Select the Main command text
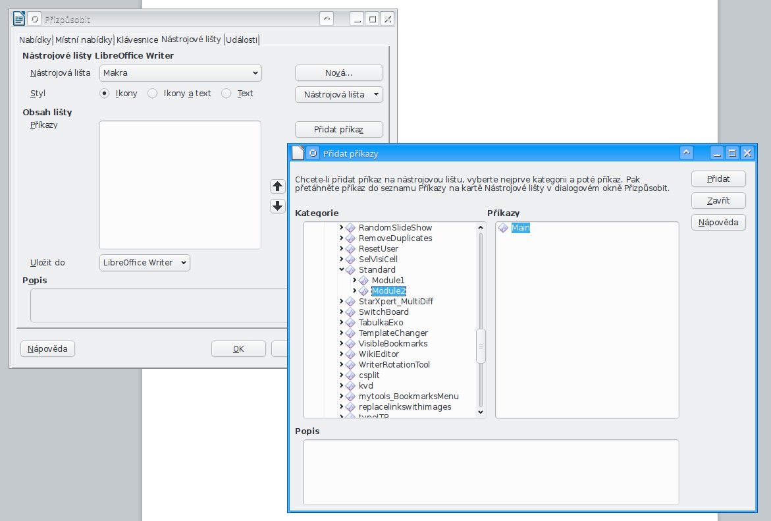This screenshot has height=521, width=771. click(x=521, y=227)
